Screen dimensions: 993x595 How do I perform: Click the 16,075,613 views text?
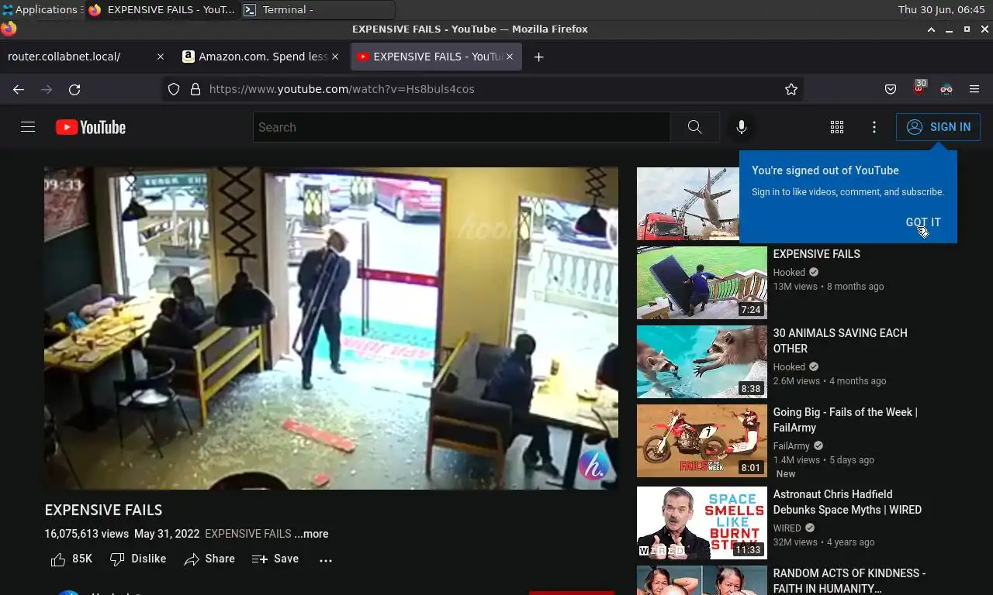click(x=87, y=534)
